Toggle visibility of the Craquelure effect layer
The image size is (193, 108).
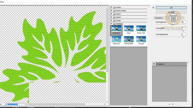(154, 64)
